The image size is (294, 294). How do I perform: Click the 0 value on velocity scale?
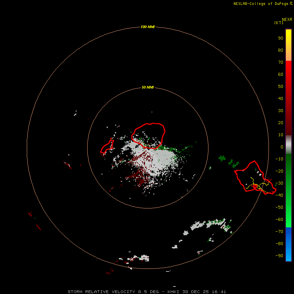point(282,147)
